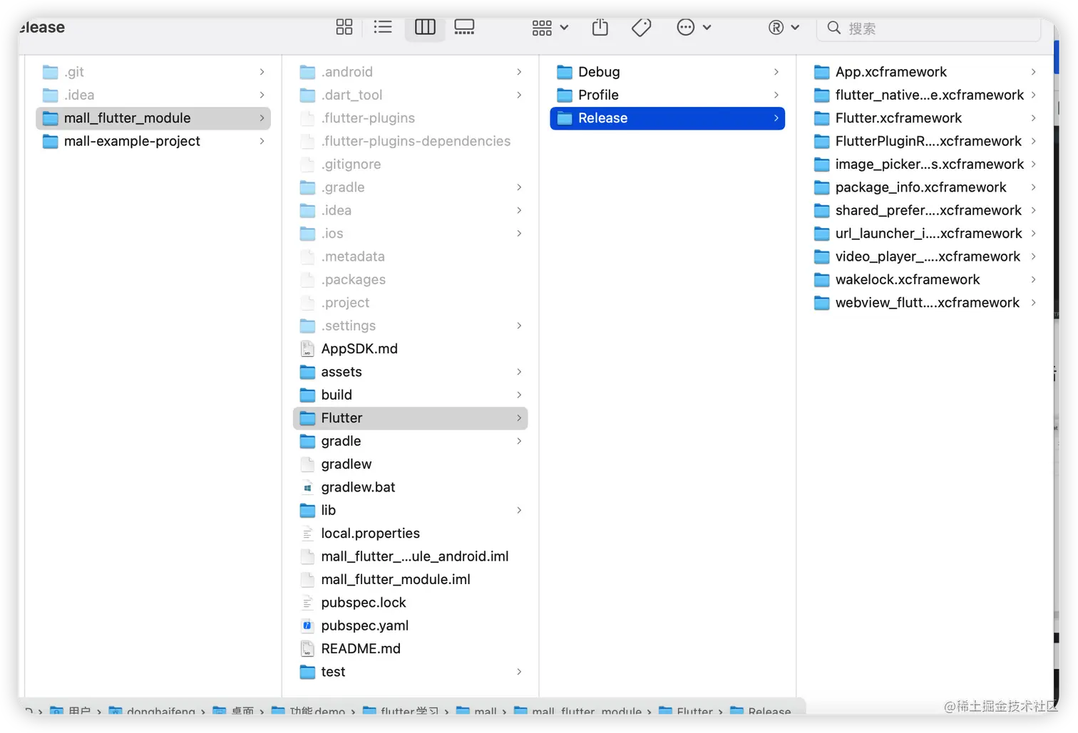Click the Debug folder icon
Viewport: 1078px width, 733px height.
565,72
